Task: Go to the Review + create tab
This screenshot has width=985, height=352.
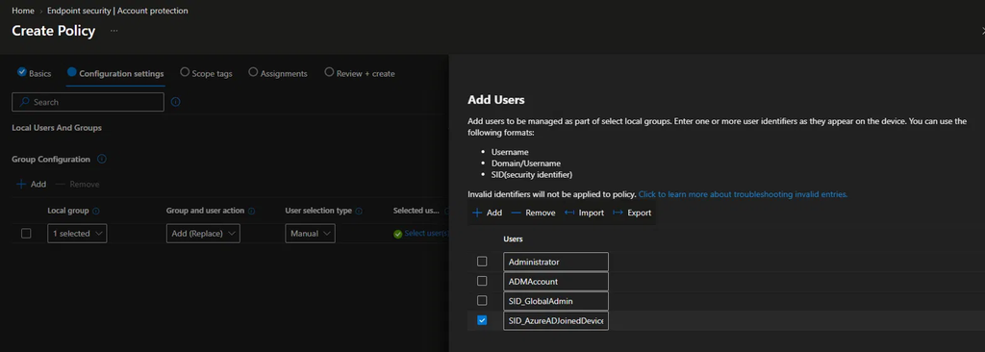Action: (x=360, y=73)
